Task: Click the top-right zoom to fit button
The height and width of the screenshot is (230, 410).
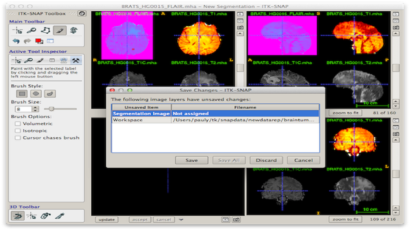Action: (345, 113)
